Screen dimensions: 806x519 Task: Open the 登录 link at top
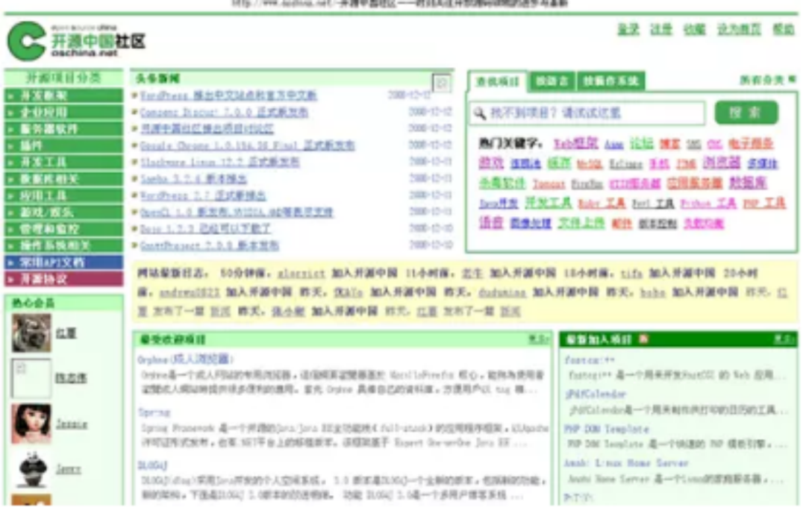pyautogui.click(x=628, y=29)
